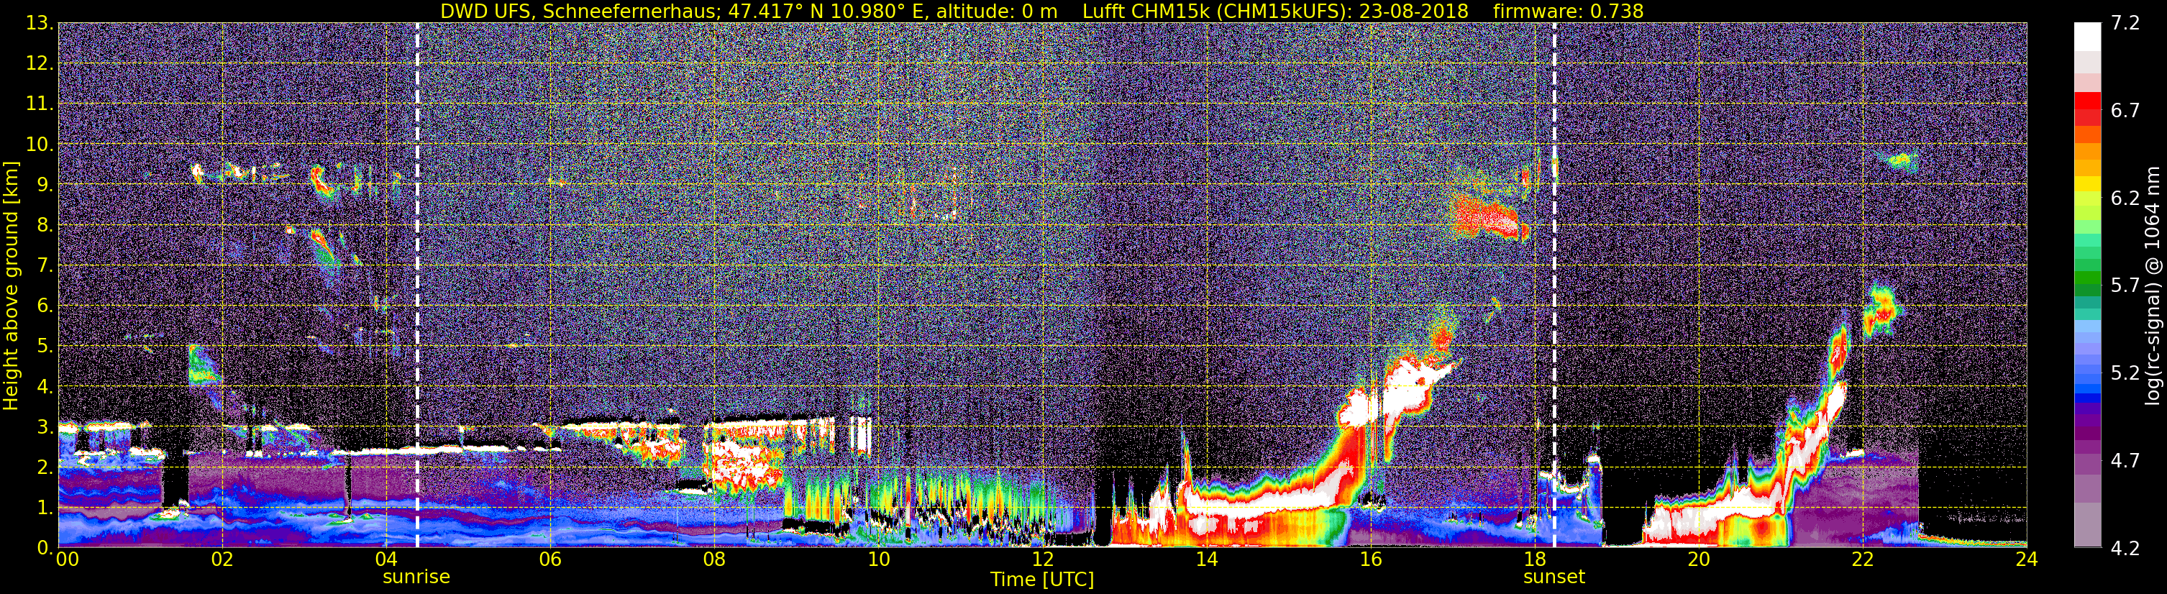Click the colorbar tick value 4.7
The height and width of the screenshot is (594, 2167).
click(x=2125, y=461)
